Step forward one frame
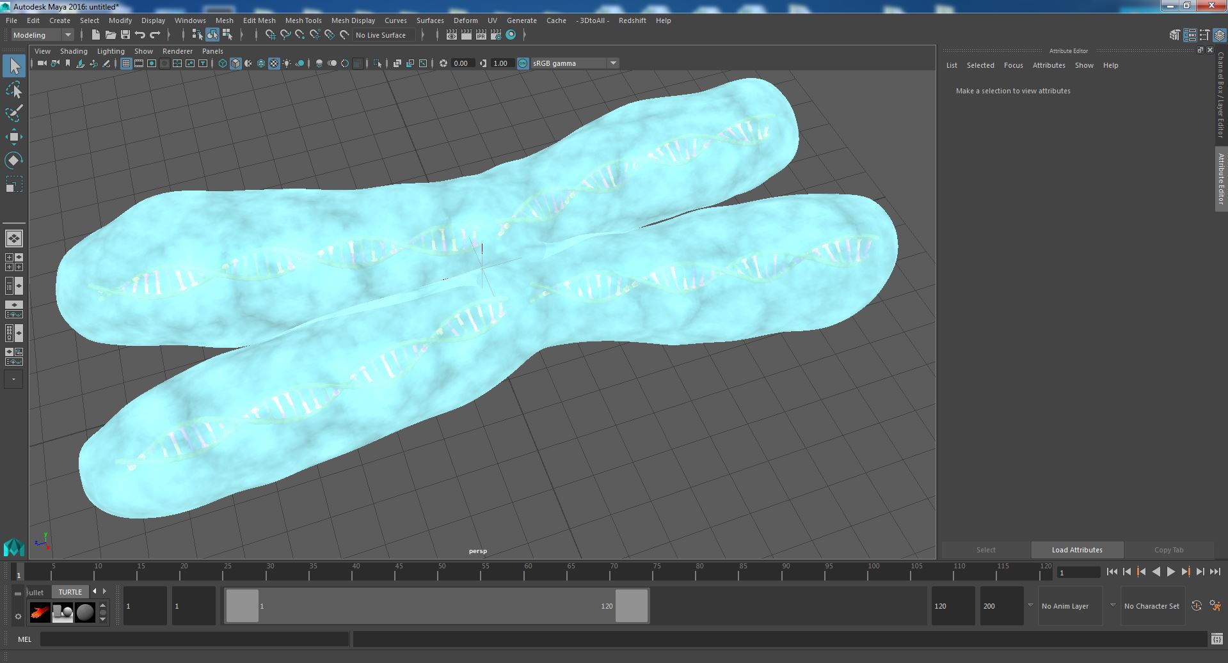Image resolution: width=1228 pixels, height=663 pixels. point(1200,572)
